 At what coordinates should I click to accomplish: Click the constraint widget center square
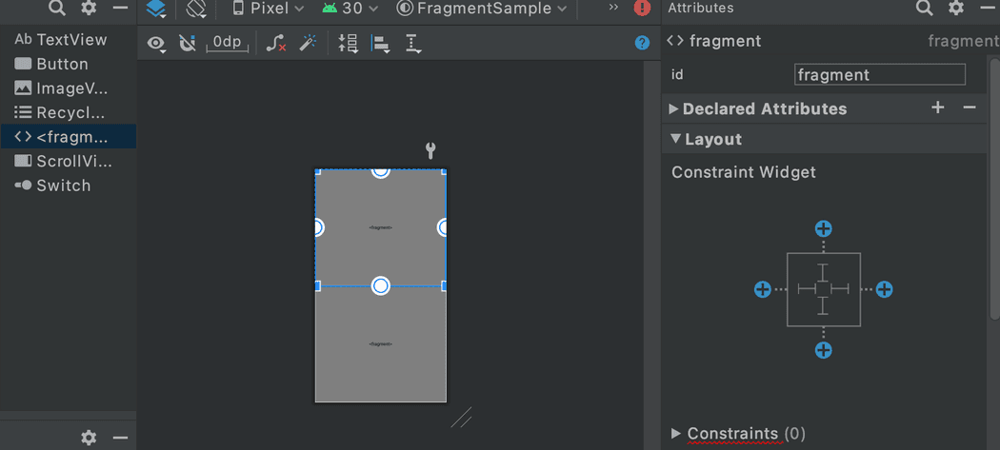pyautogui.click(x=824, y=289)
